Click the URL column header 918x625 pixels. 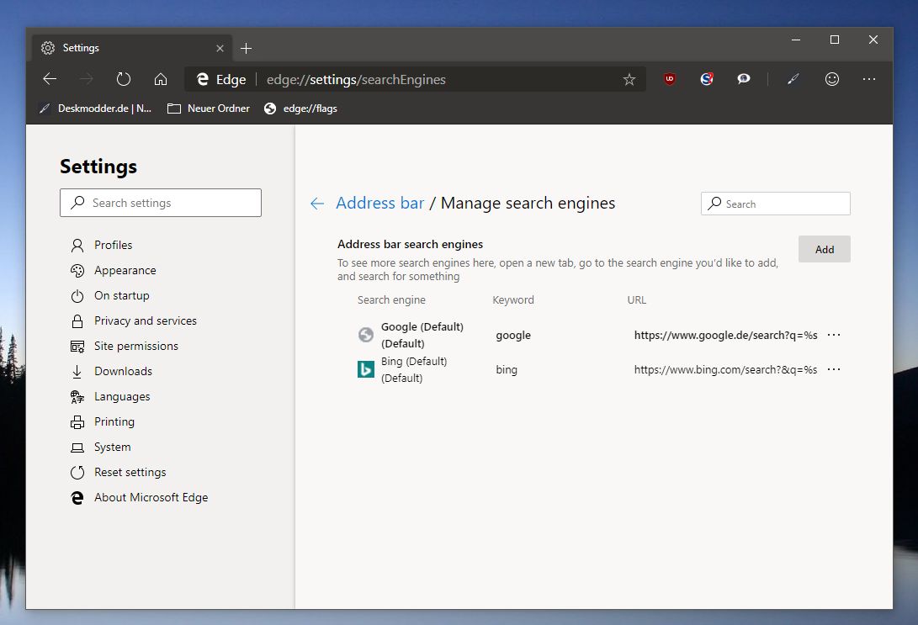click(636, 299)
